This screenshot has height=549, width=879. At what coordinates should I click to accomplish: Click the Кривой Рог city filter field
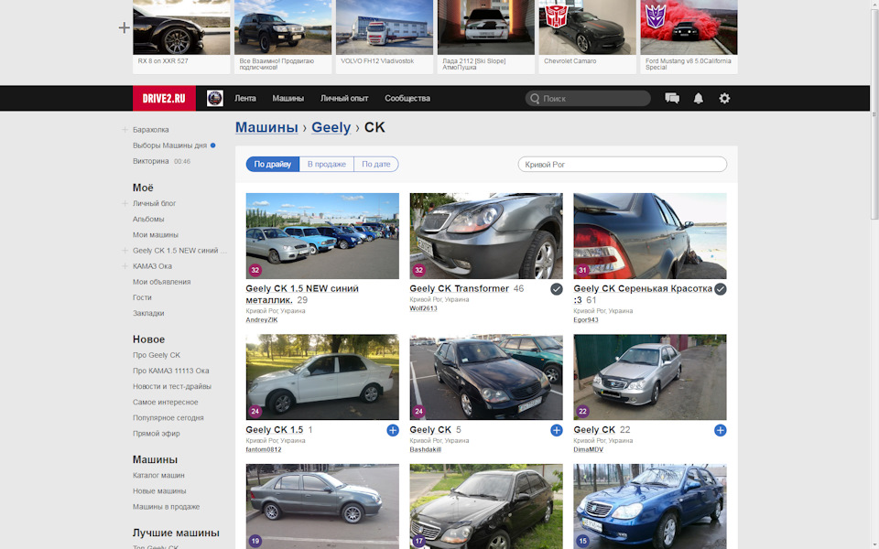coord(623,164)
